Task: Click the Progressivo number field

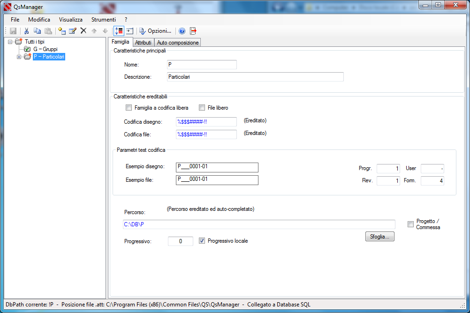Action: tap(181, 241)
